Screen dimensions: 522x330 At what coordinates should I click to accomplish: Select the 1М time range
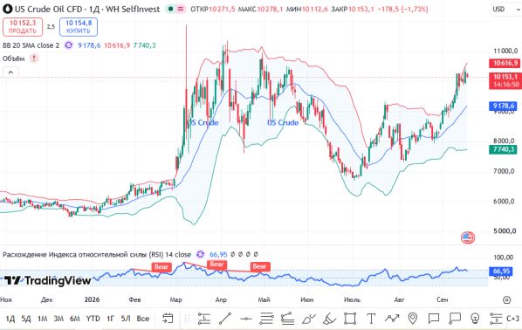point(42,319)
